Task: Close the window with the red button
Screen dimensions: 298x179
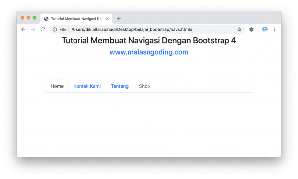Action: click(x=22, y=18)
